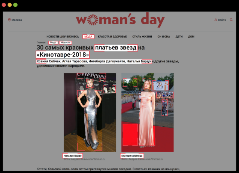Screen dimensions: 239x173
Task: Open the НОВОСТИ ШОУ-БИЗНЕСА menu section
Action: [63, 37]
